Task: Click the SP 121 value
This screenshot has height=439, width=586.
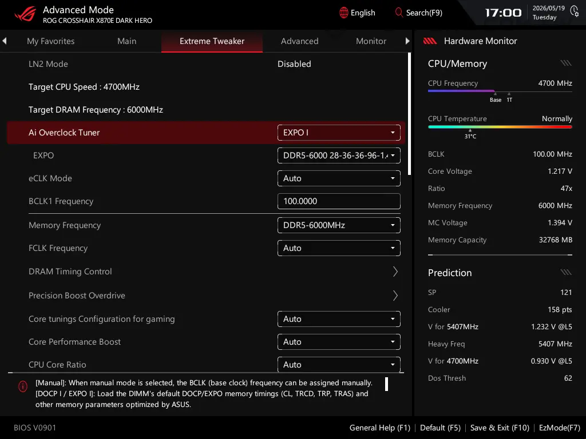Action: [566, 292]
